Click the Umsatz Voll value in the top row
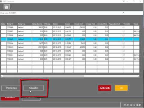 (x=79, y=27)
